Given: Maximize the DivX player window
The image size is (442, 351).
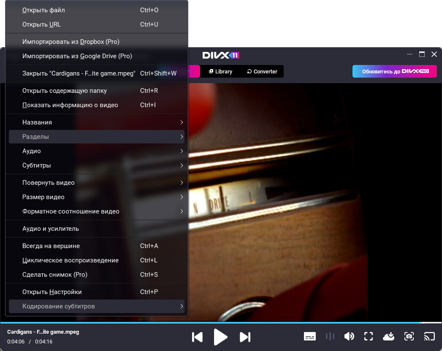Looking at the screenshot, I should click(422, 54).
